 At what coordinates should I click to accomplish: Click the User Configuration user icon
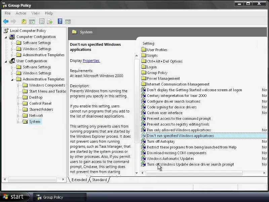click(12, 61)
